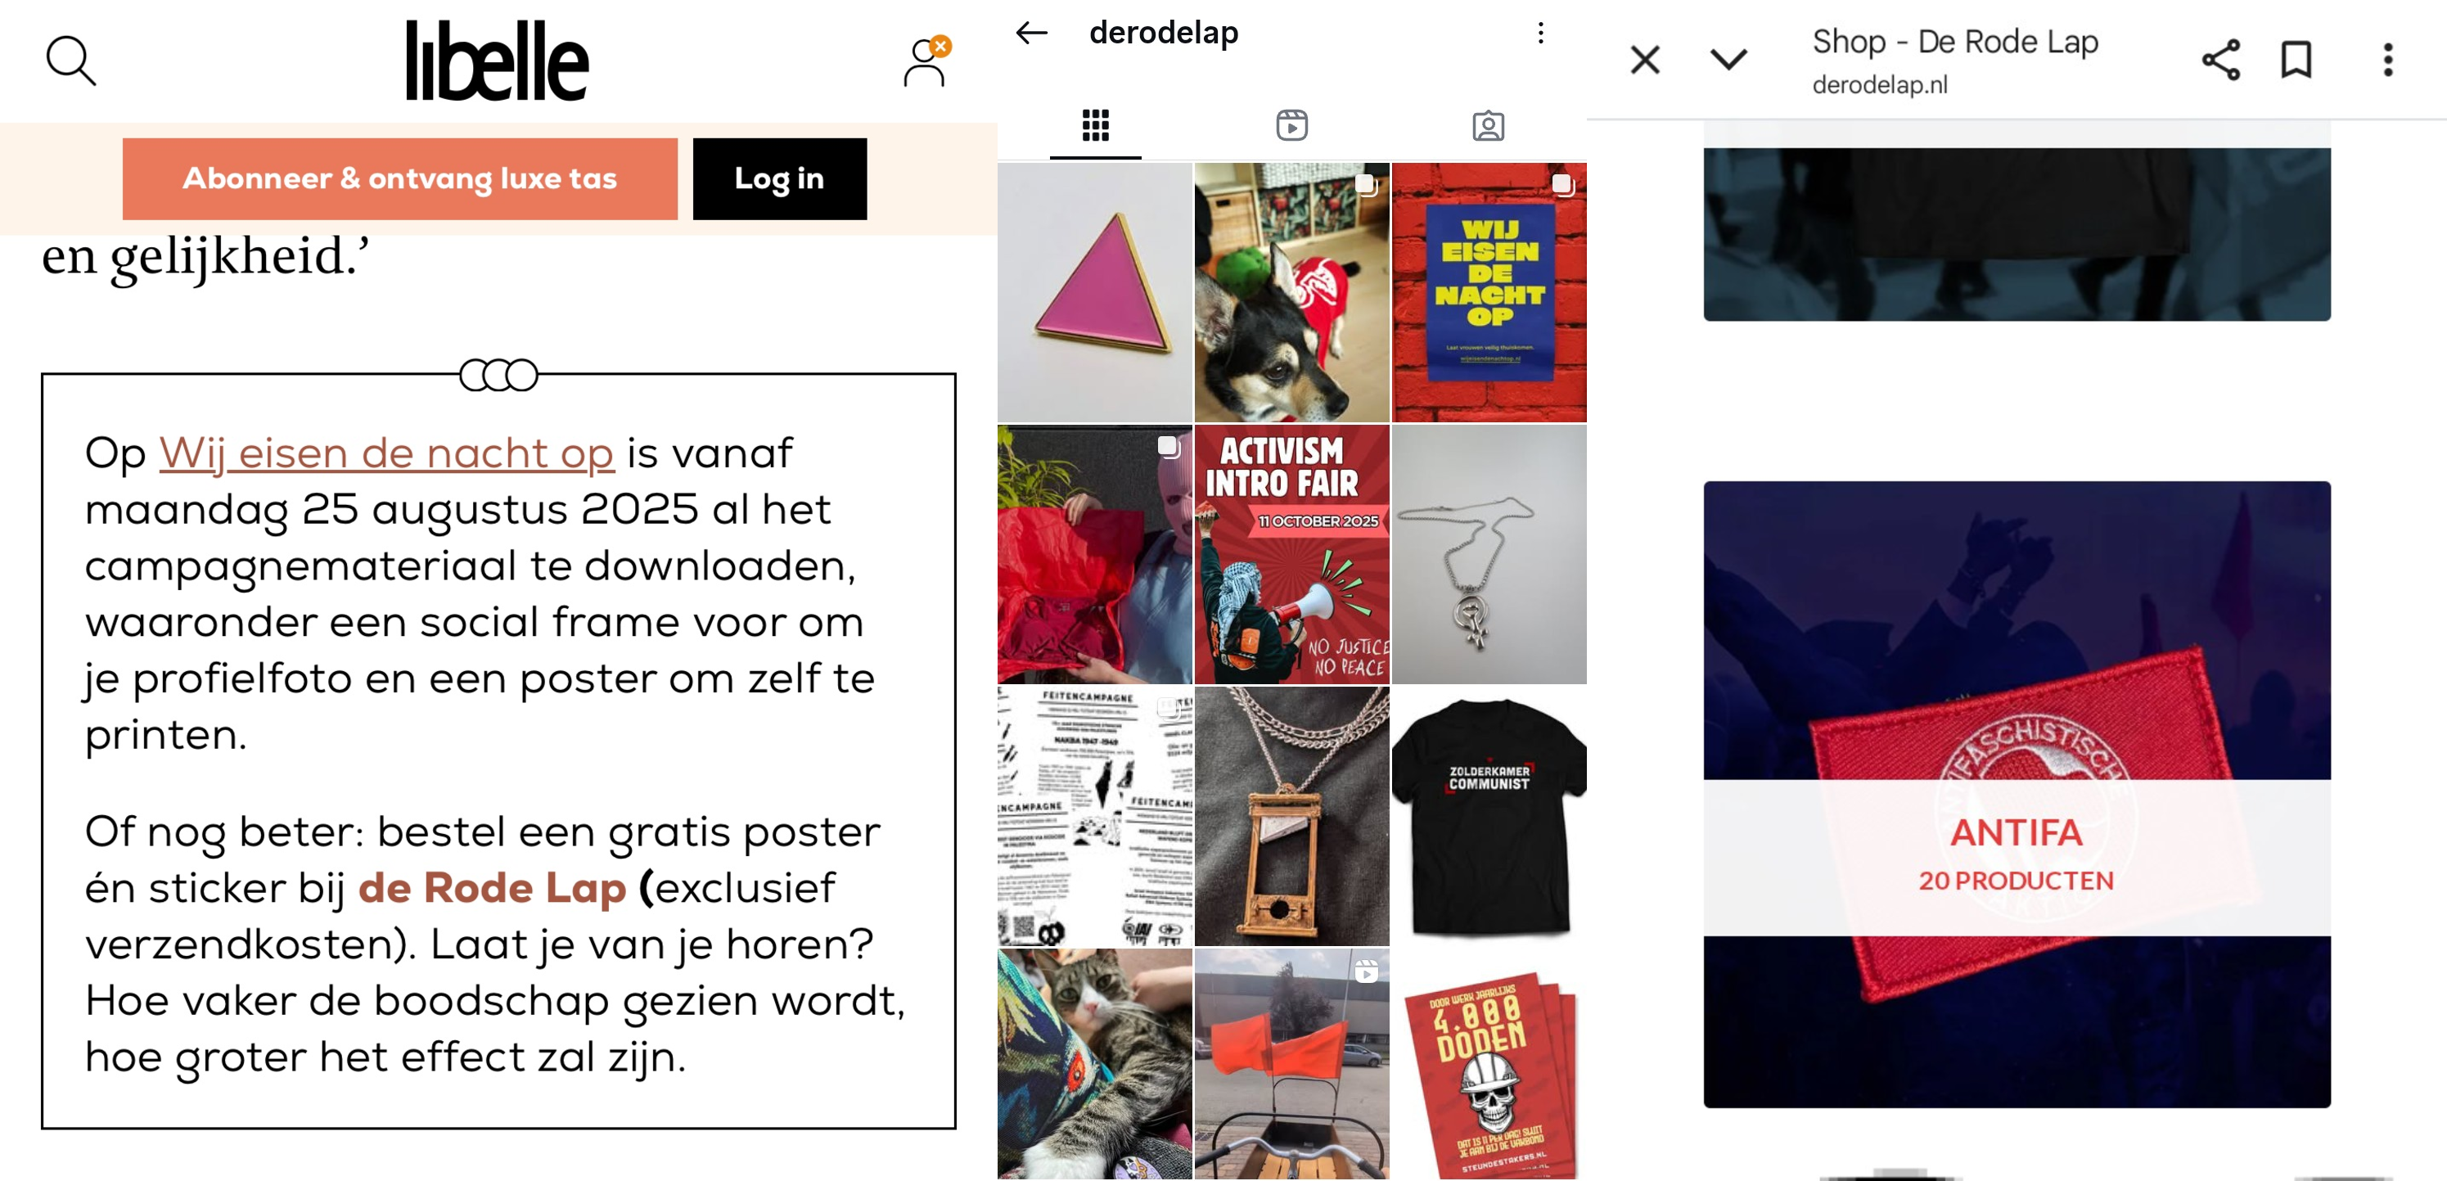
Task: Tap the user account profile icon
Action: (924, 63)
